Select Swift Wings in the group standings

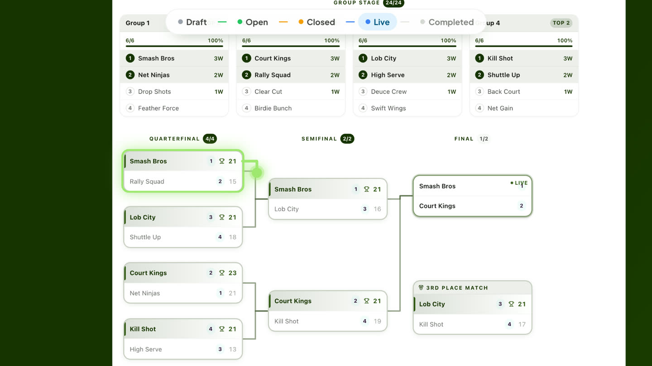(407, 108)
